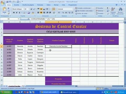This screenshot has height=94, width=126.
Task: Activate the format painter brush
Action: point(8,13)
